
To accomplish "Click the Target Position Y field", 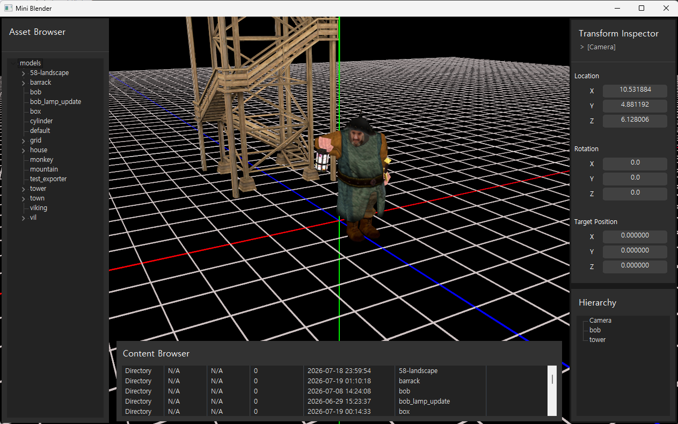I will 635,251.
